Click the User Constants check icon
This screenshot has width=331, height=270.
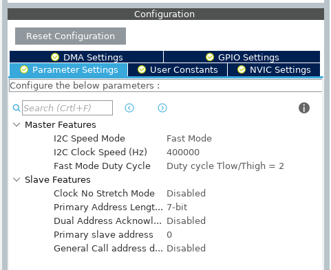pos(142,69)
